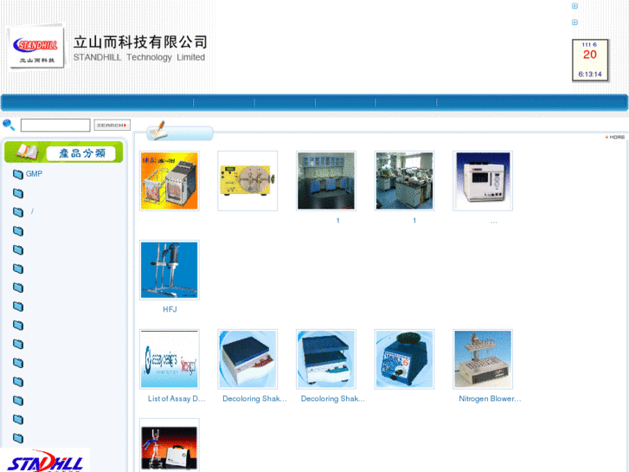Click the STANDHILL logo in the header
Image resolution: width=629 pixels, height=472 pixels.
click(x=36, y=45)
